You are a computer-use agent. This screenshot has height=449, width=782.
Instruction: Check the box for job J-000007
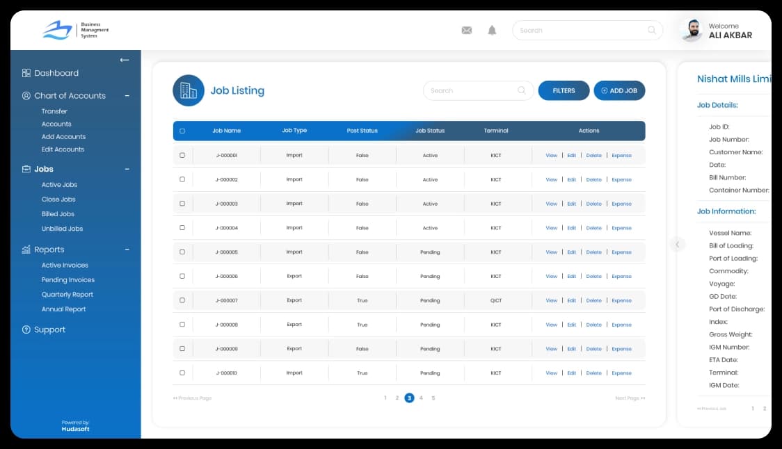tap(182, 300)
